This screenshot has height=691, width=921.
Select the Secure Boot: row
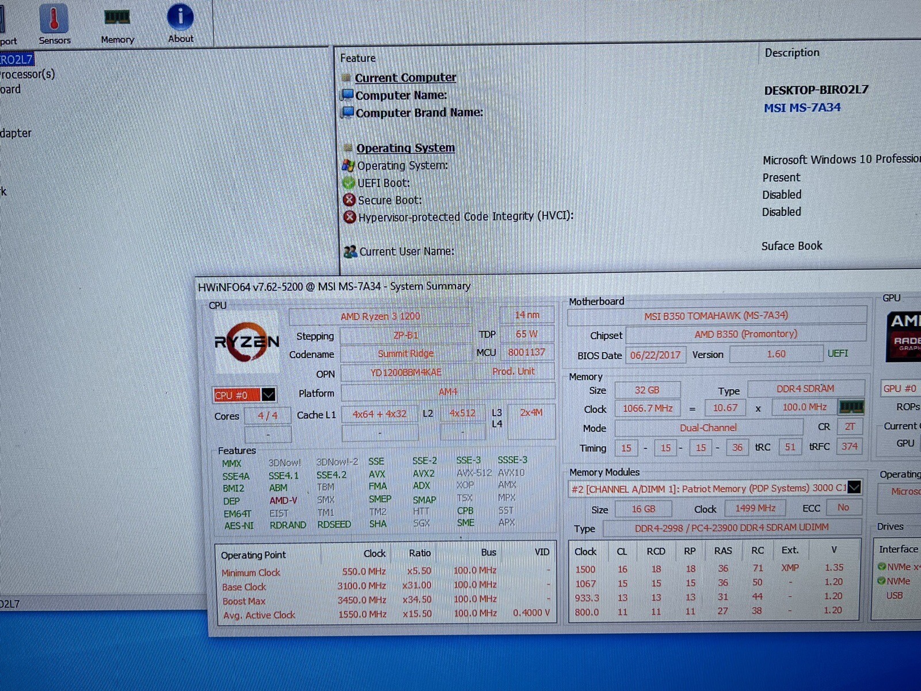point(390,200)
